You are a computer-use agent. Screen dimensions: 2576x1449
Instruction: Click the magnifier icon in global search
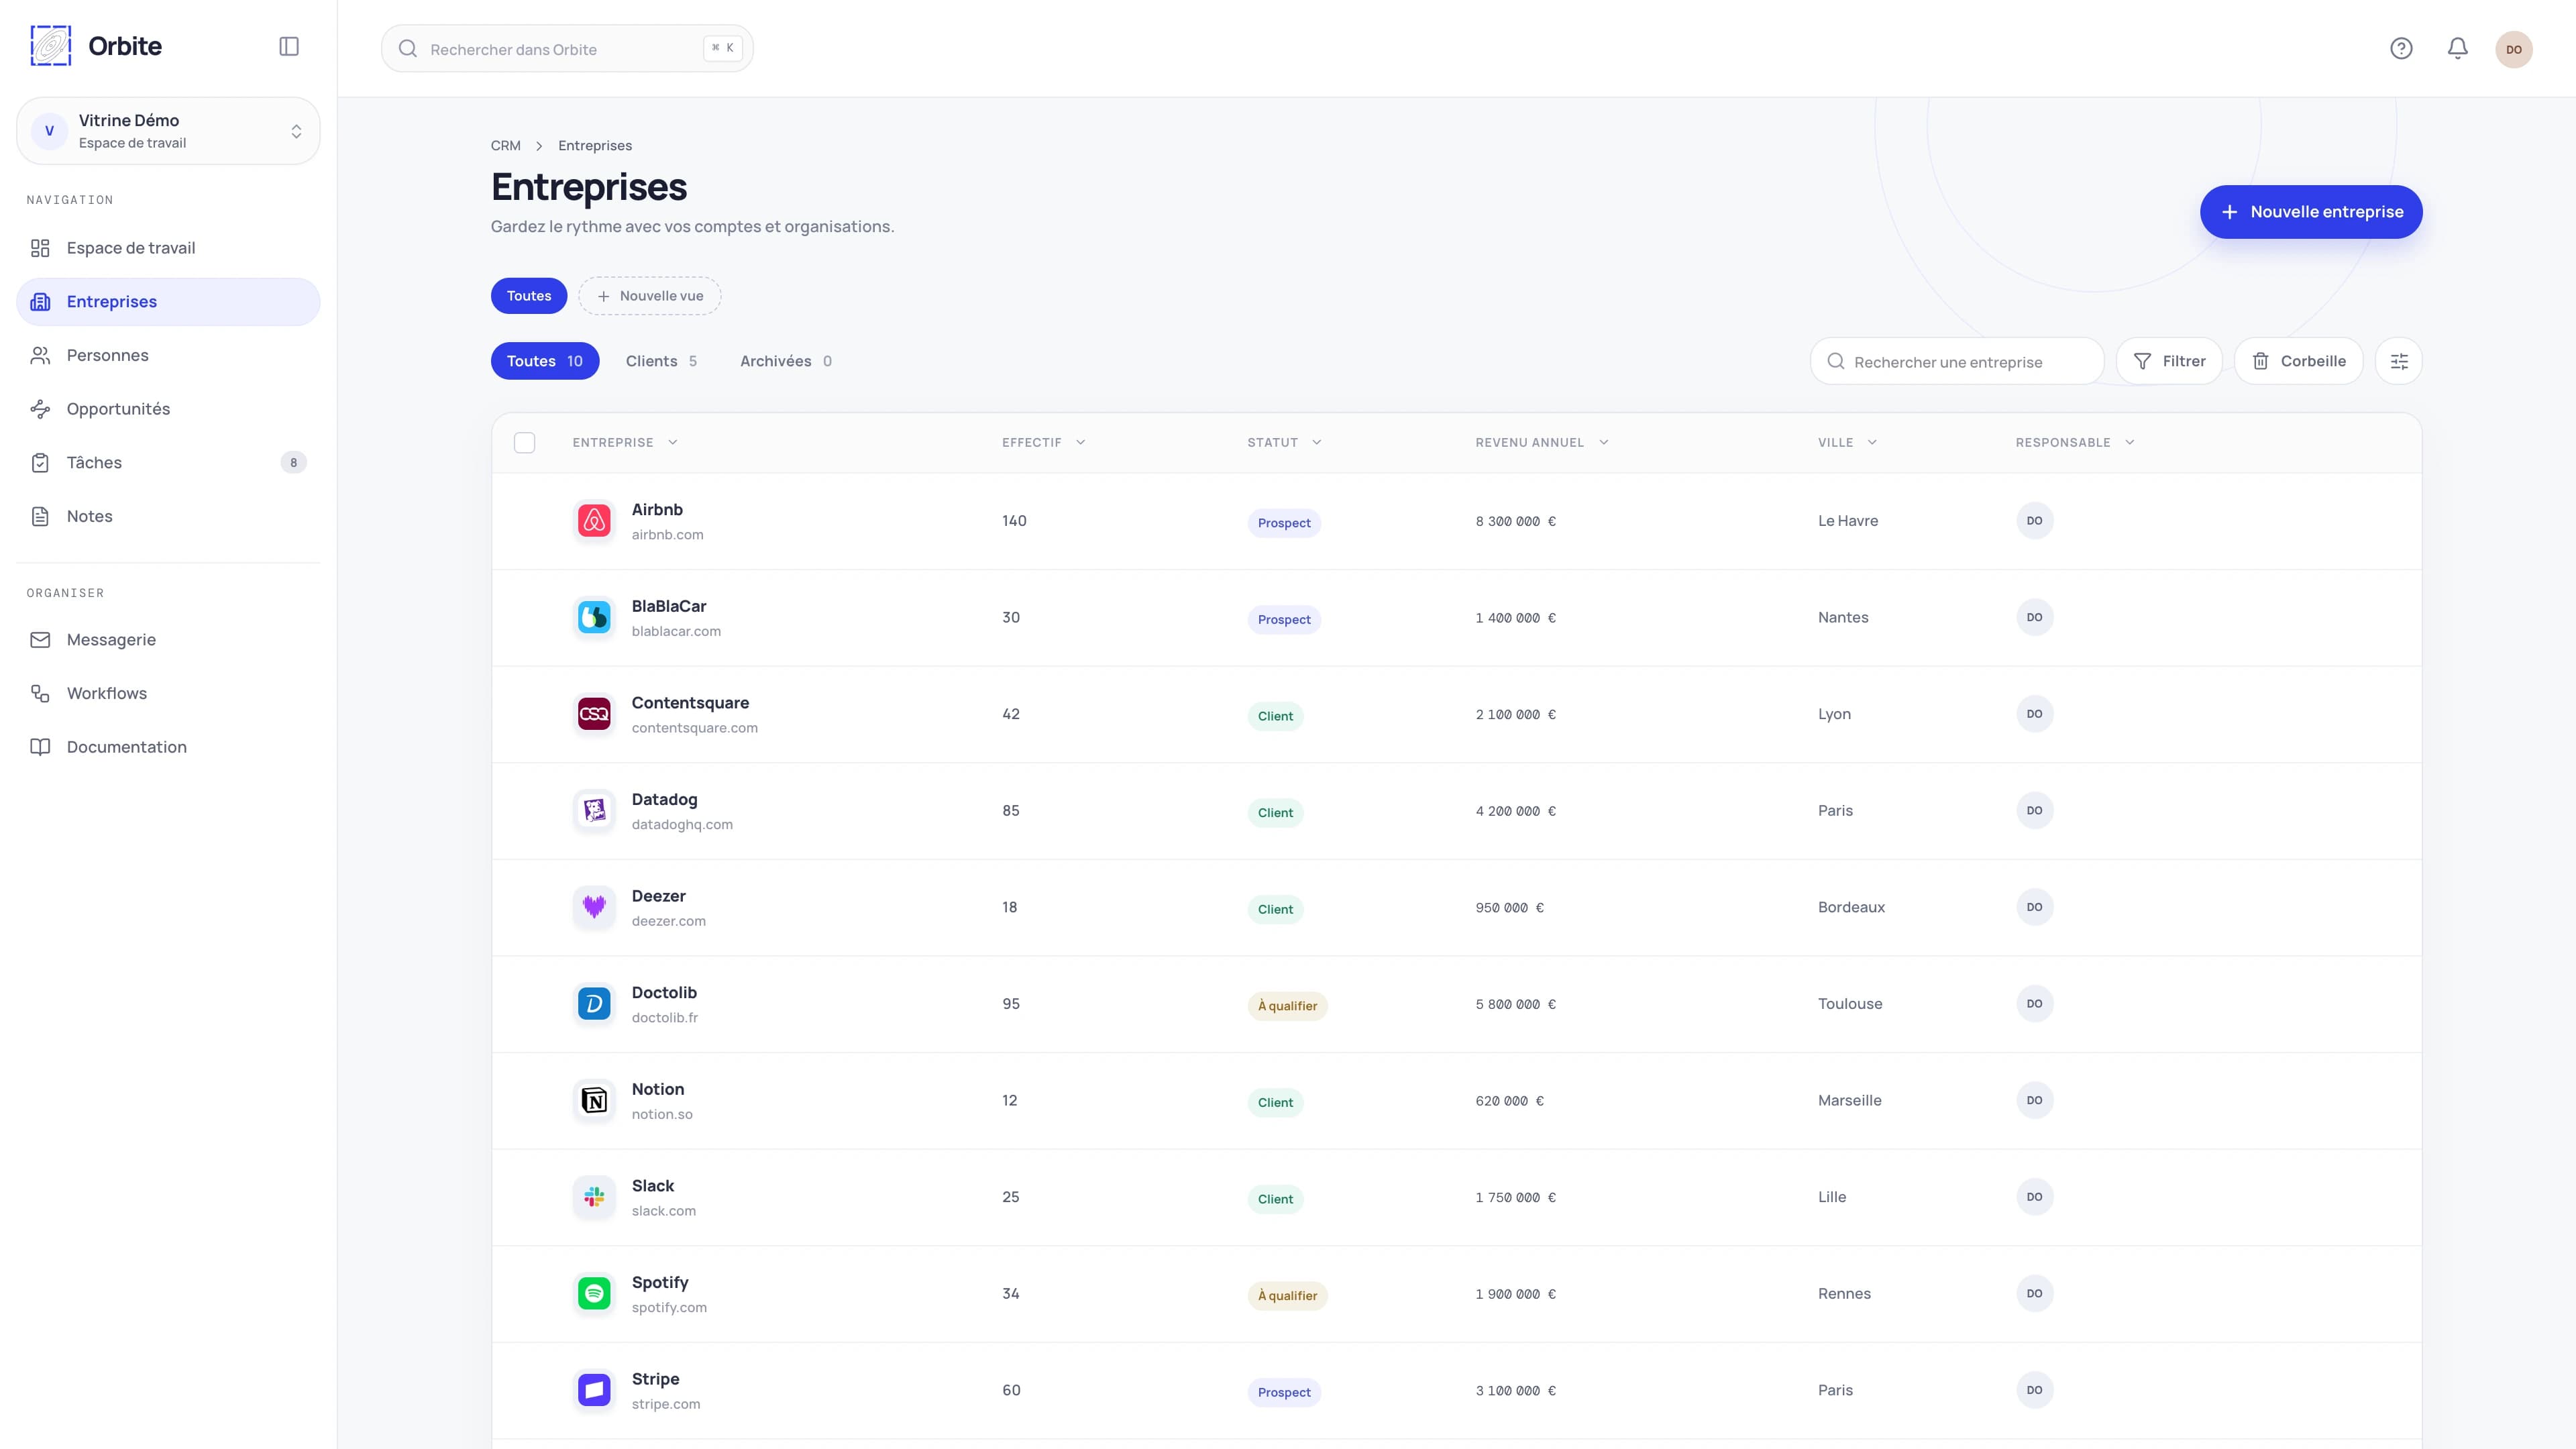click(x=408, y=49)
